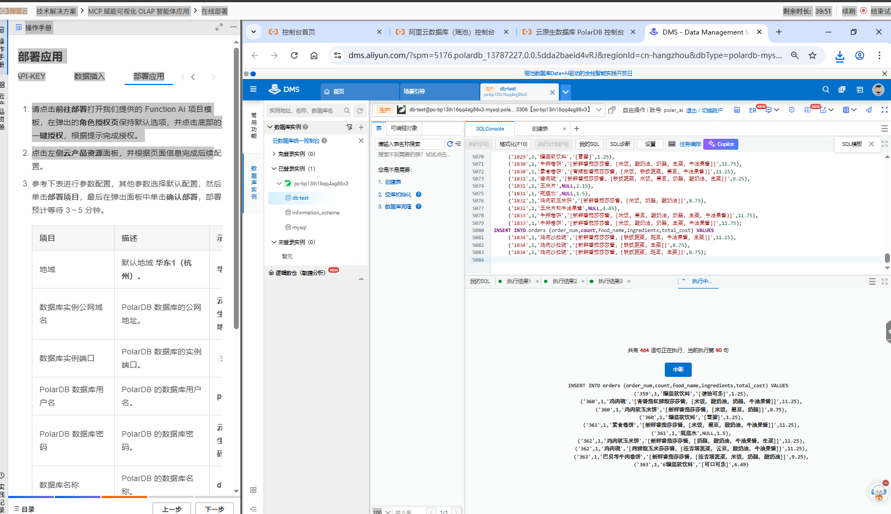Click the 格式化(F10) button
Viewport: 891px width, 514px height.
tap(513, 144)
